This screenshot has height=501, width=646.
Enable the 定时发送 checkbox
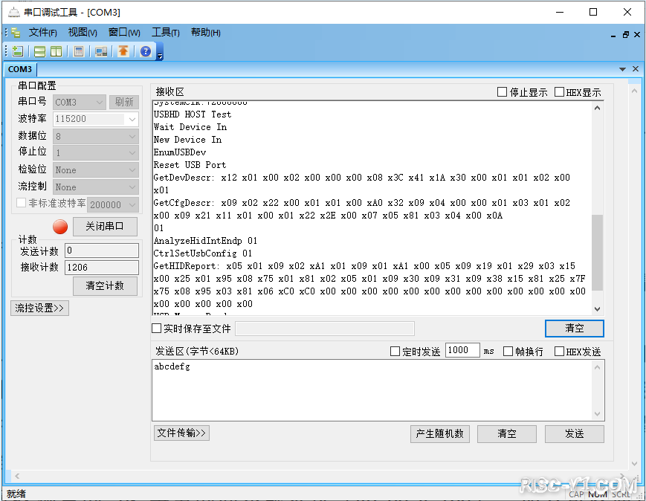point(395,352)
